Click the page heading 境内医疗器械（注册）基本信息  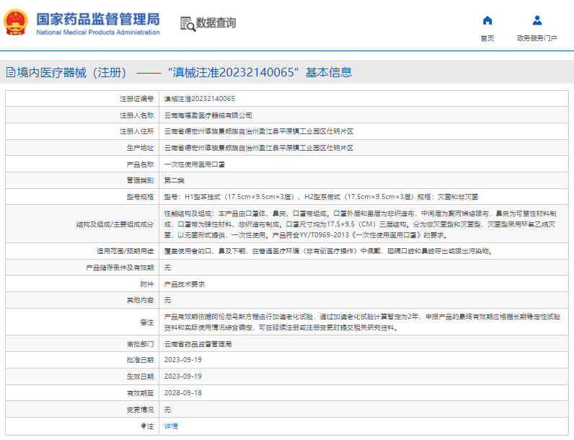coord(184,72)
